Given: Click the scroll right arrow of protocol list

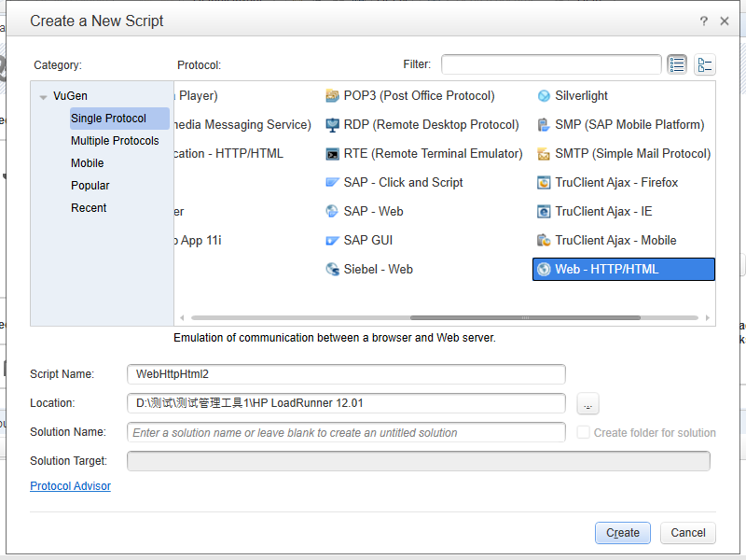Looking at the screenshot, I should point(708,317).
